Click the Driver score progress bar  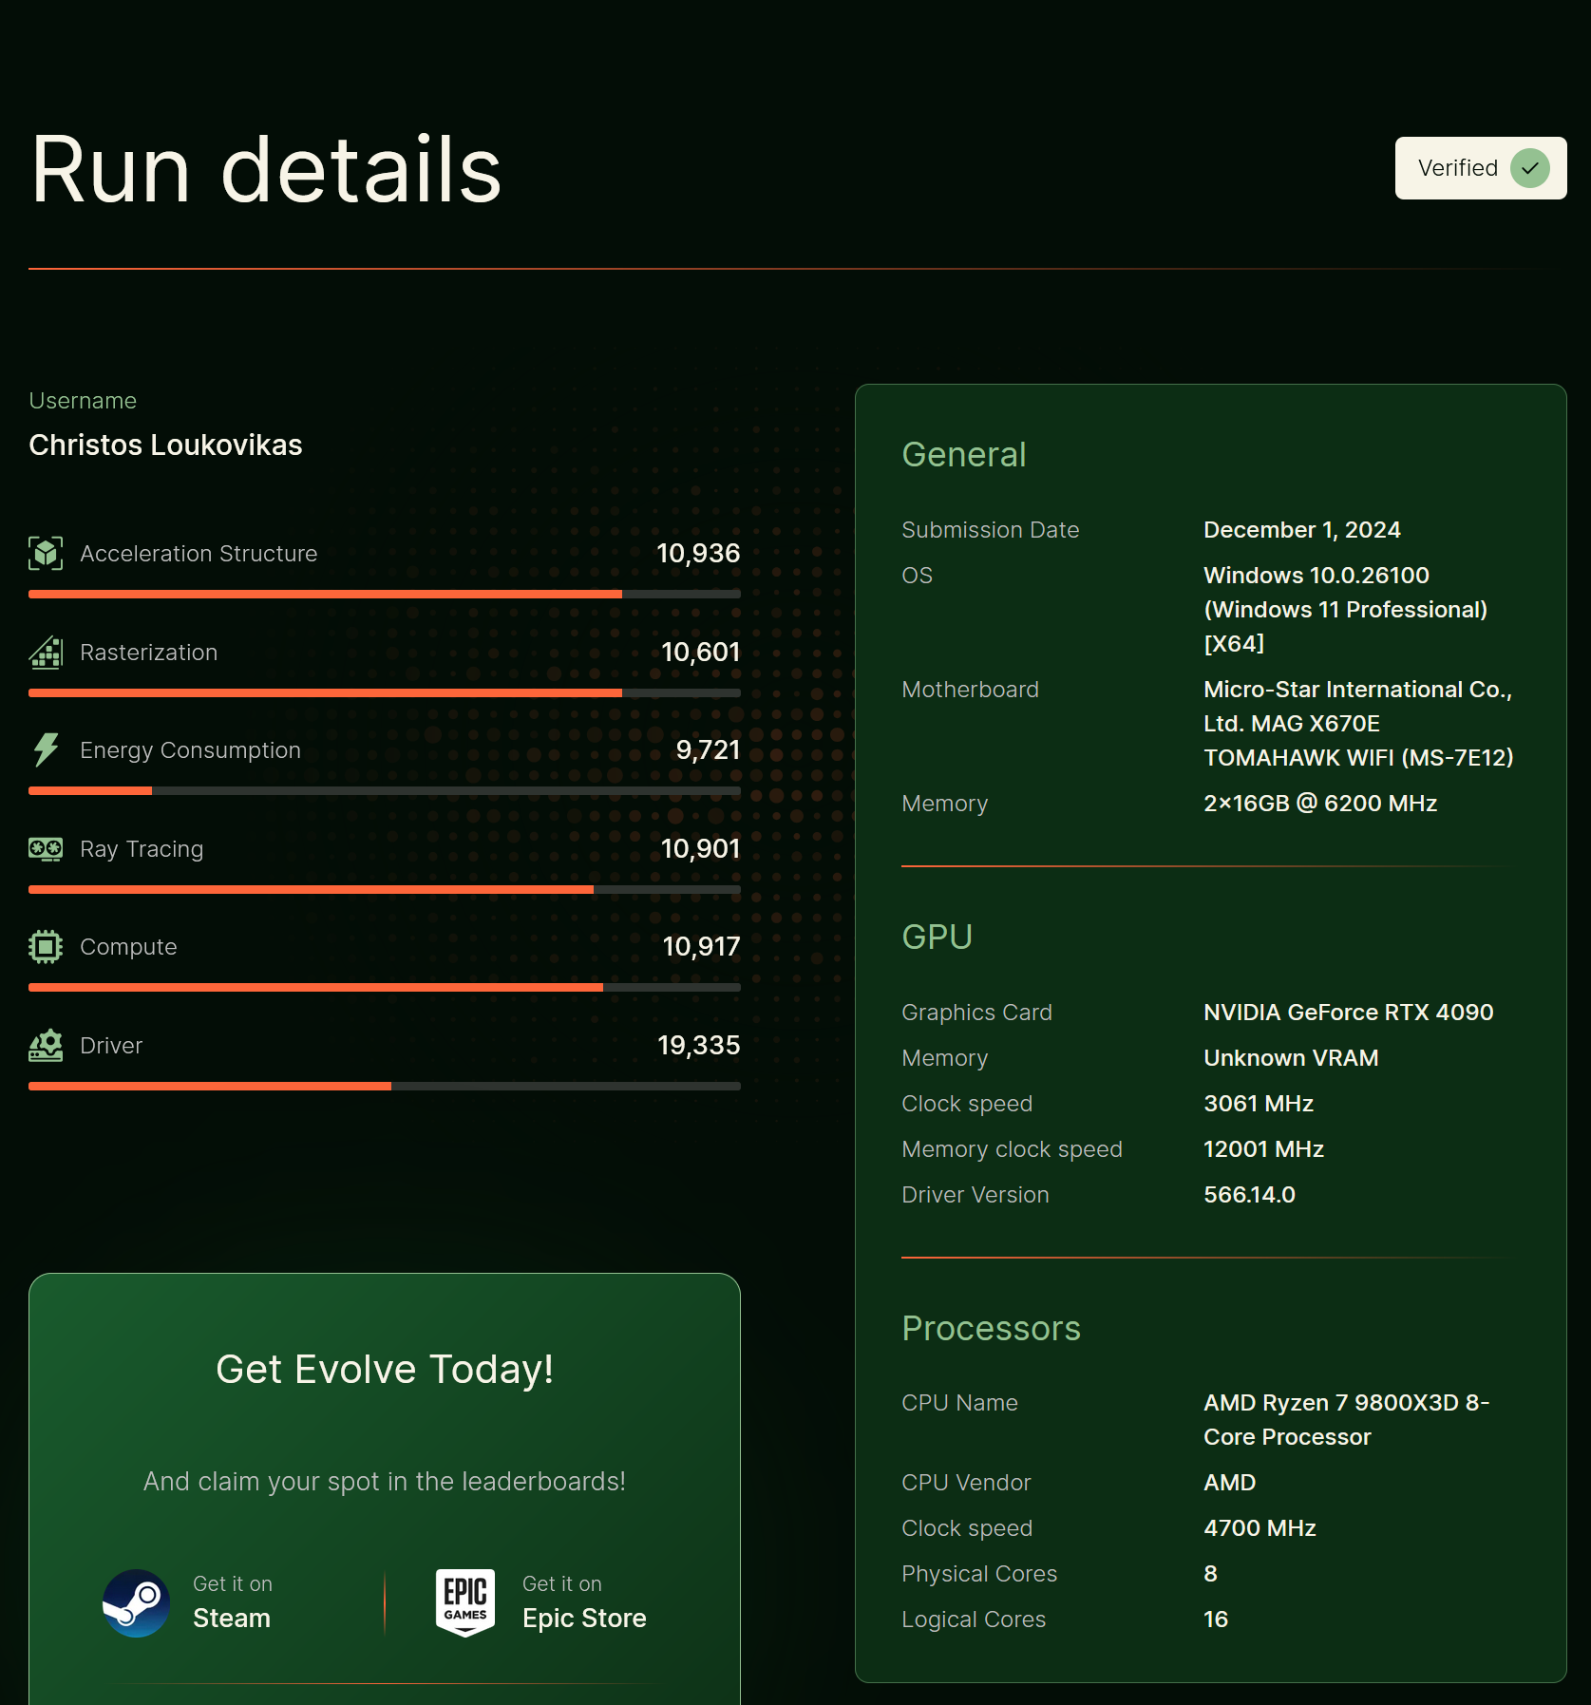coord(385,1086)
